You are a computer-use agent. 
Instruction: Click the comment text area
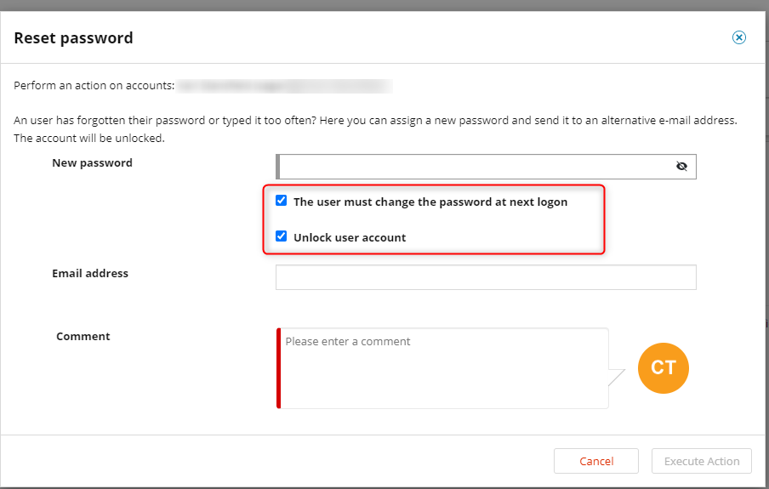pyautogui.click(x=442, y=368)
